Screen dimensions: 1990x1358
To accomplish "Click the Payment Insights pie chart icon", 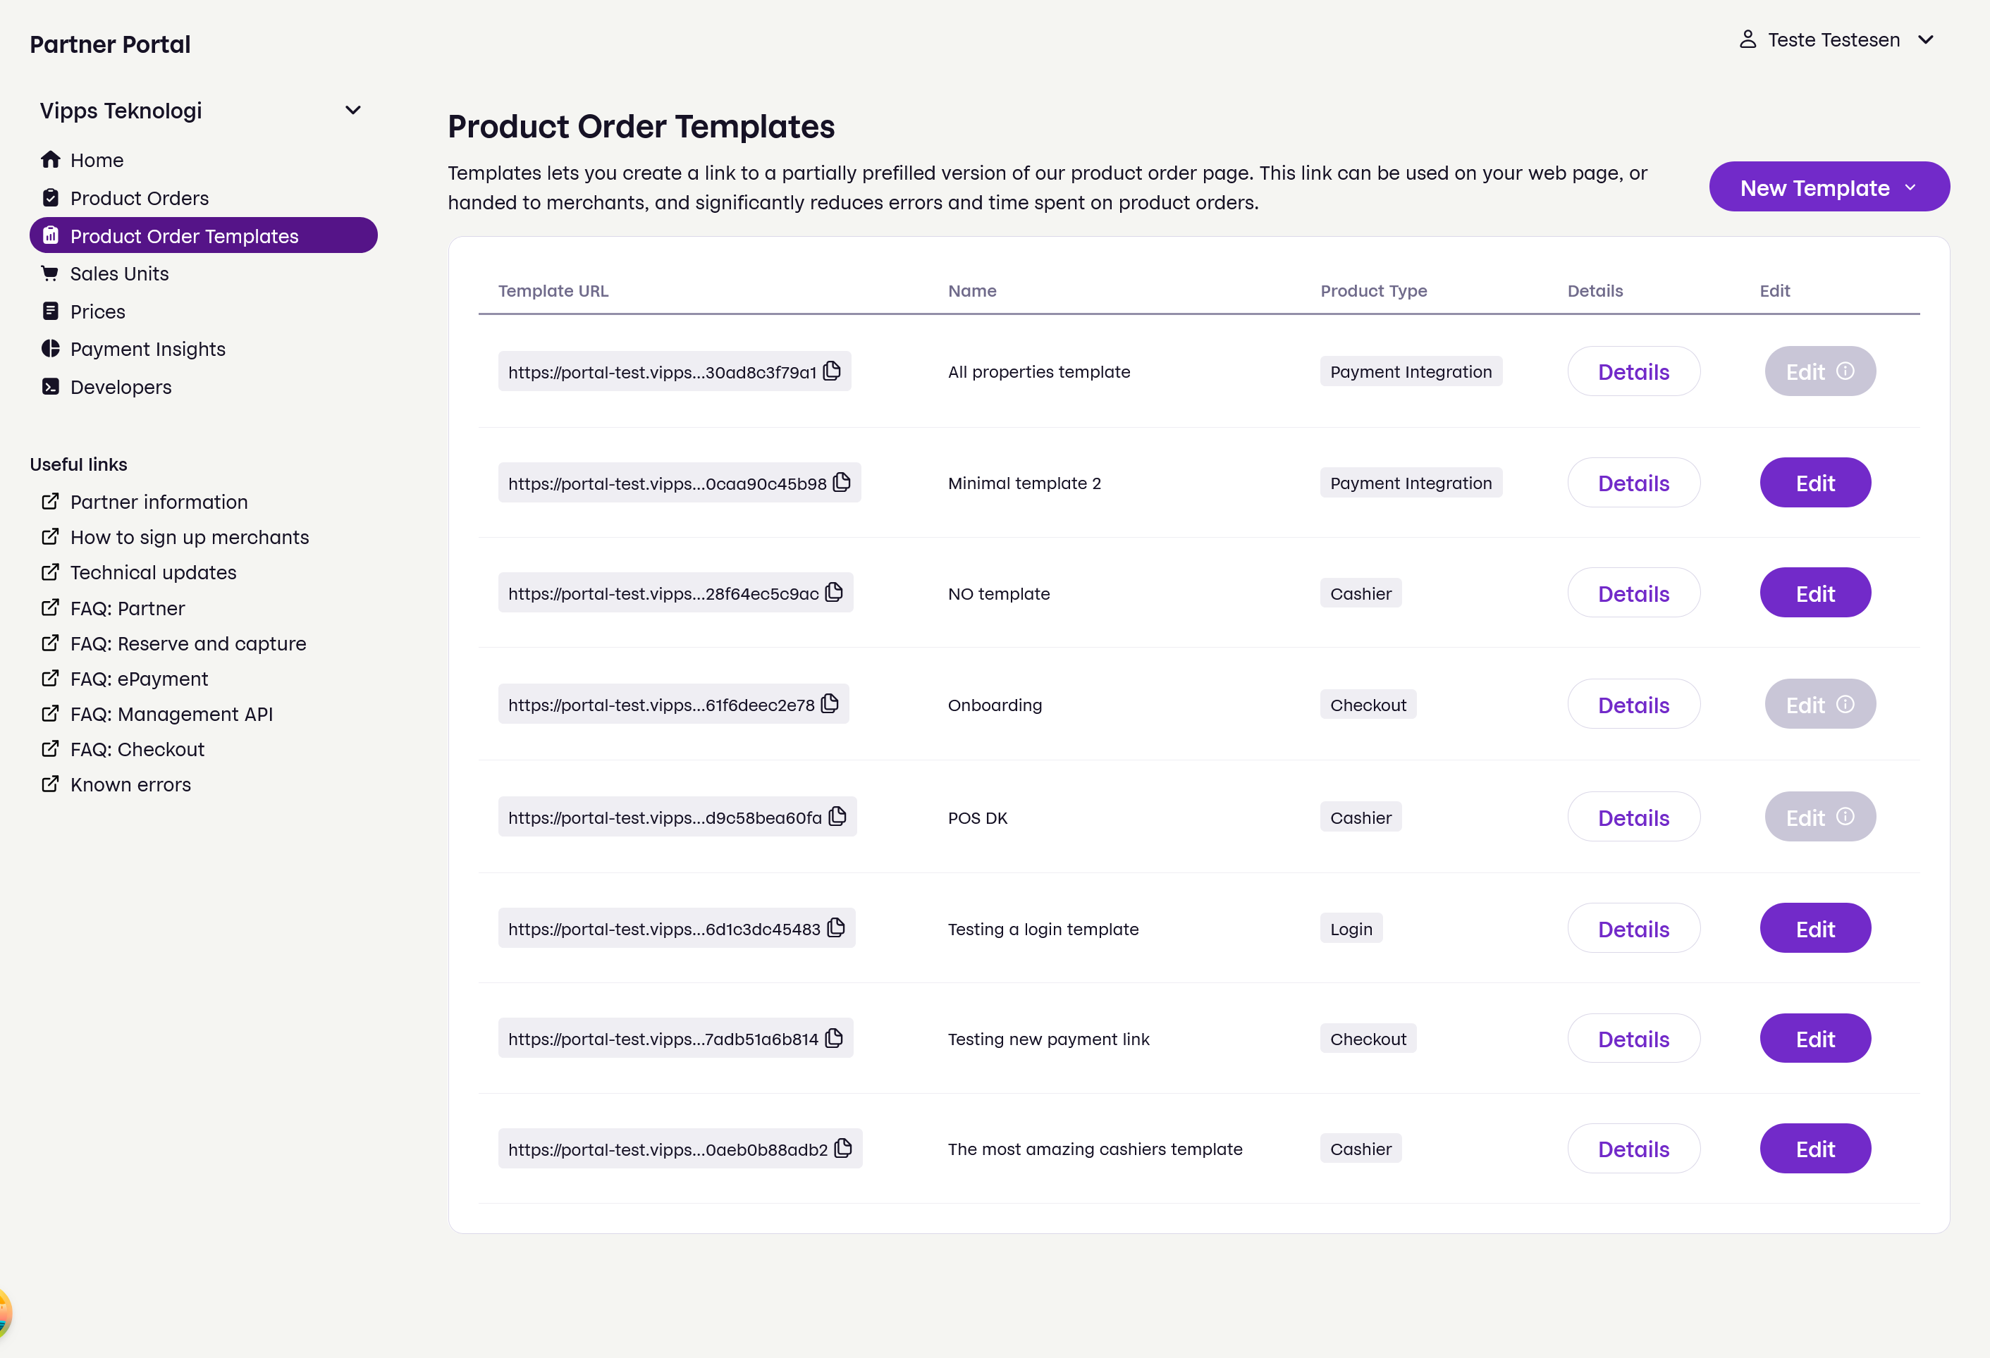I will click(51, 349).
